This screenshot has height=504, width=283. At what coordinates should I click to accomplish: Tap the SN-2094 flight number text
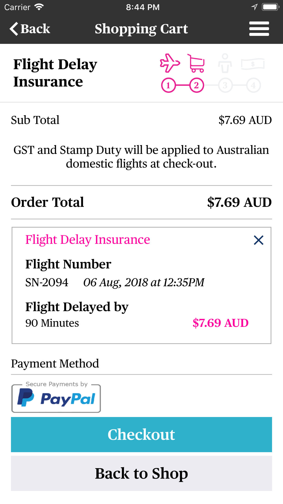click(47, 282)
